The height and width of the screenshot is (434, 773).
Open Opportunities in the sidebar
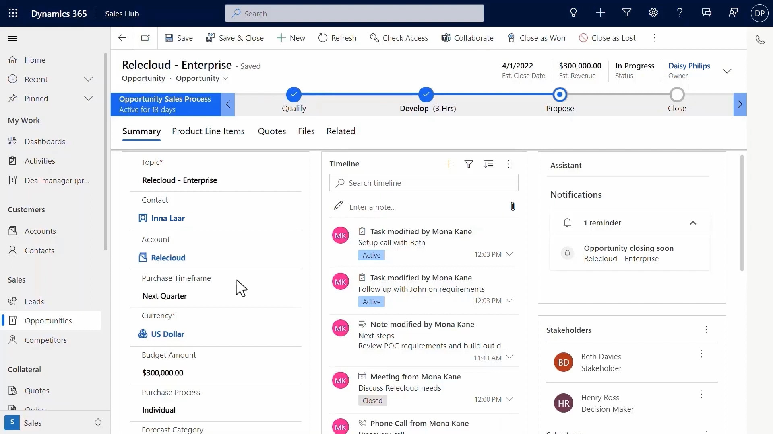[x=51, y=321]
